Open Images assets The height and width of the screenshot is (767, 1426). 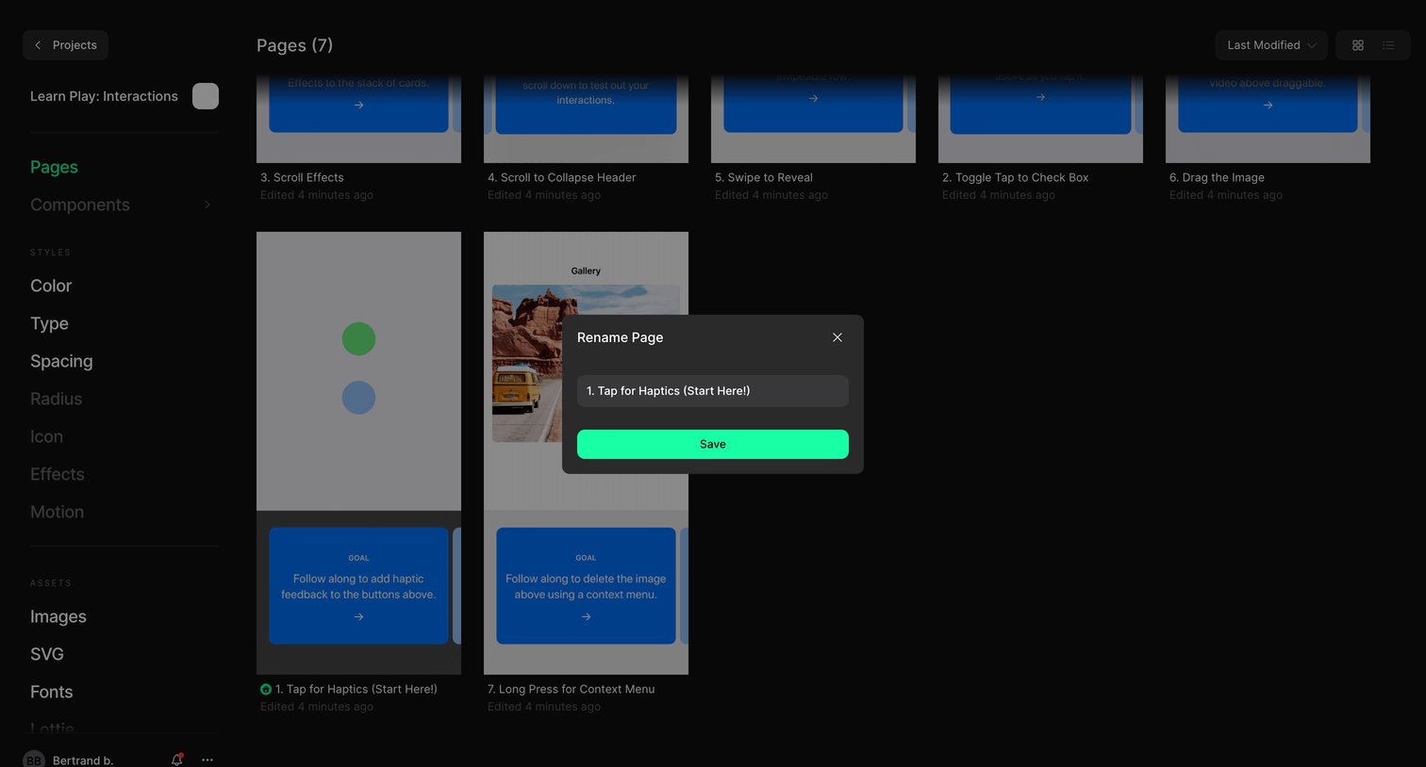click(x=58, y=616)
